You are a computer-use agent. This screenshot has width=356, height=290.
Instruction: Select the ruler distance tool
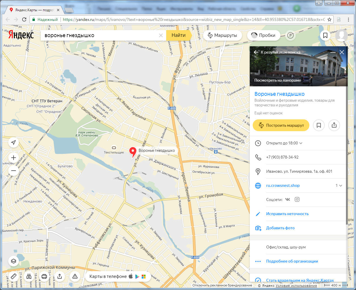pos(13,276)
